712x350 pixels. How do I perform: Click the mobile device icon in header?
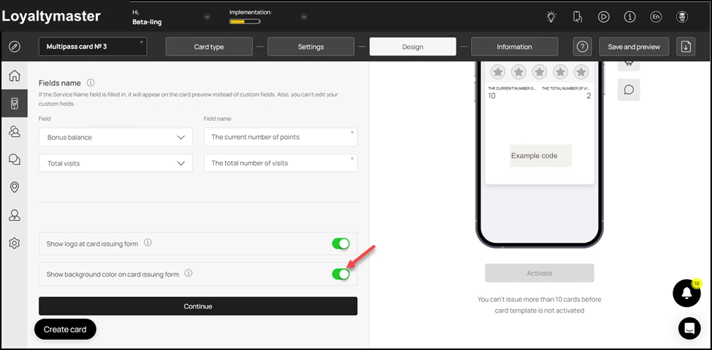577,17
